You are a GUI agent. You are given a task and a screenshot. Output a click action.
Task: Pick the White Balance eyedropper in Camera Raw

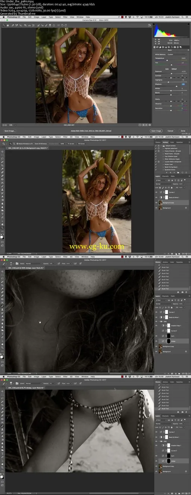point(12,25)
